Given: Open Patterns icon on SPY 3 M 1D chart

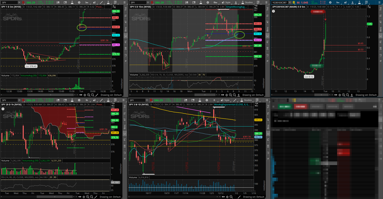Looking at the screenshot, I should tap(257, 100).
